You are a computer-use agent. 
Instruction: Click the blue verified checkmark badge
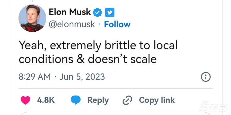point(98,12)
